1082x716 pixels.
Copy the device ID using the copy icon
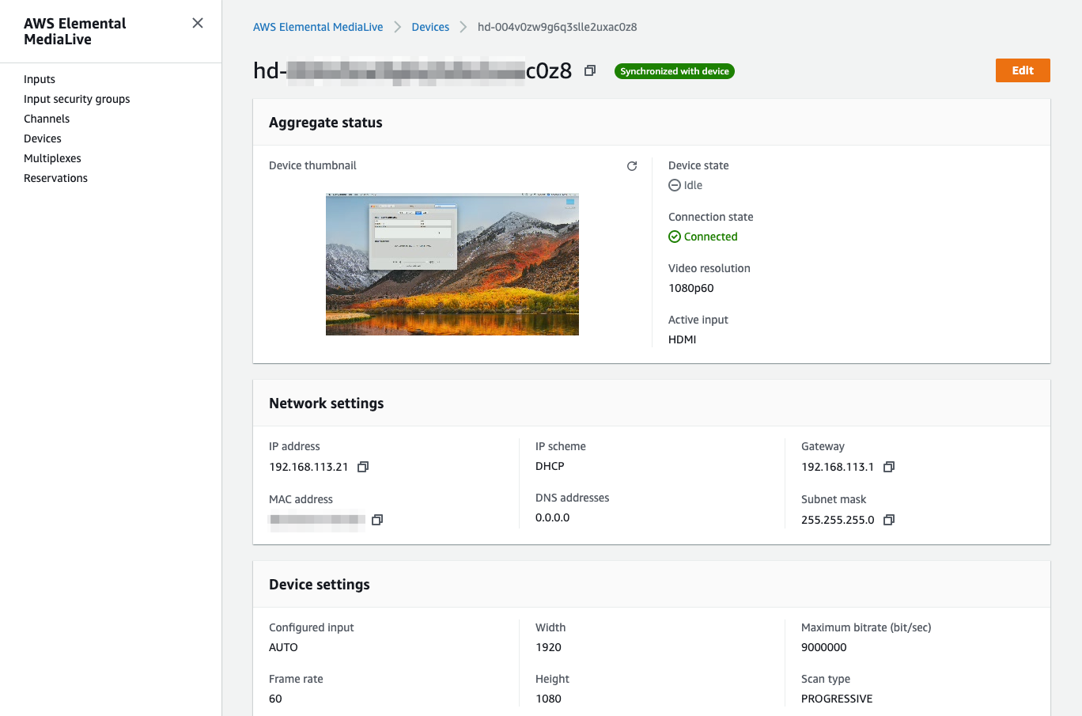tap(589, 70)
